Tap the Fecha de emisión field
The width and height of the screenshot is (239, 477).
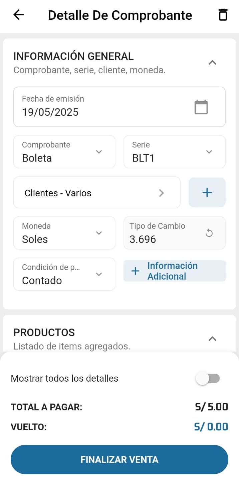[x=100, y=107]
